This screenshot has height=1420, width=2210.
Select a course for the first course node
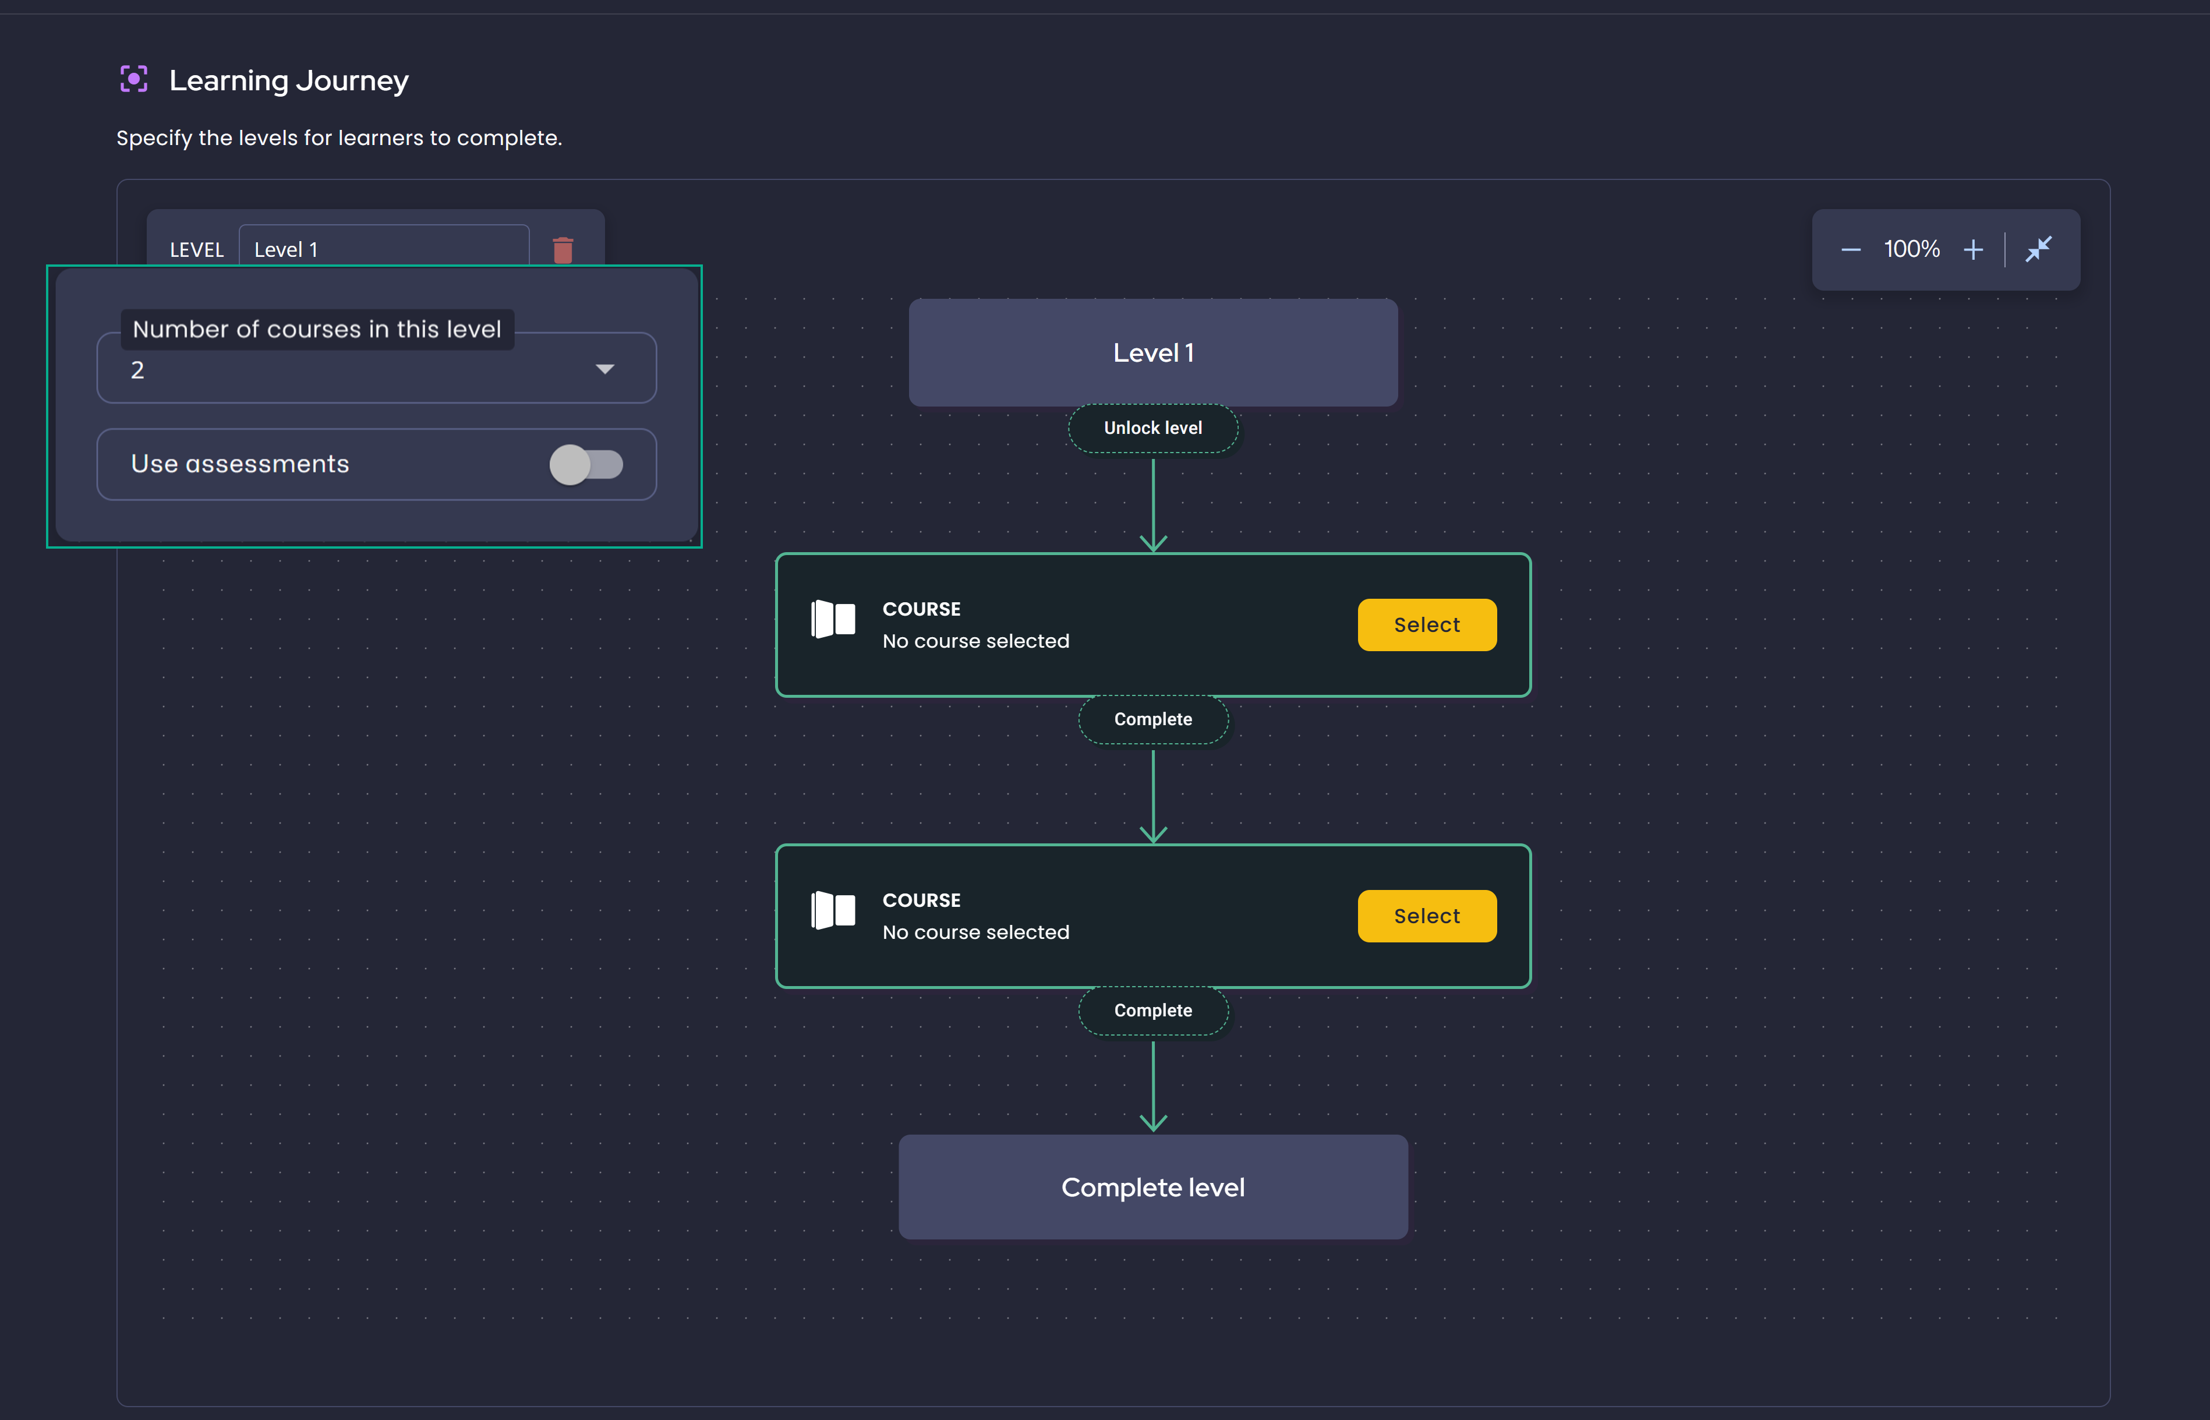1426,624
